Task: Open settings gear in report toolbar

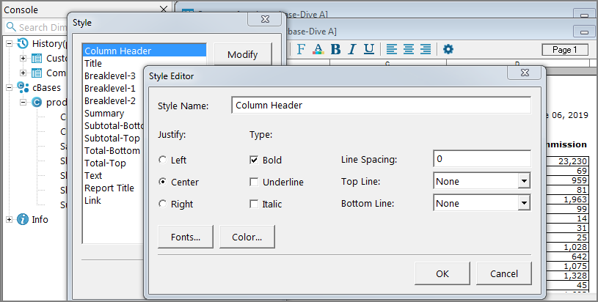Action: tap(448, 49)
